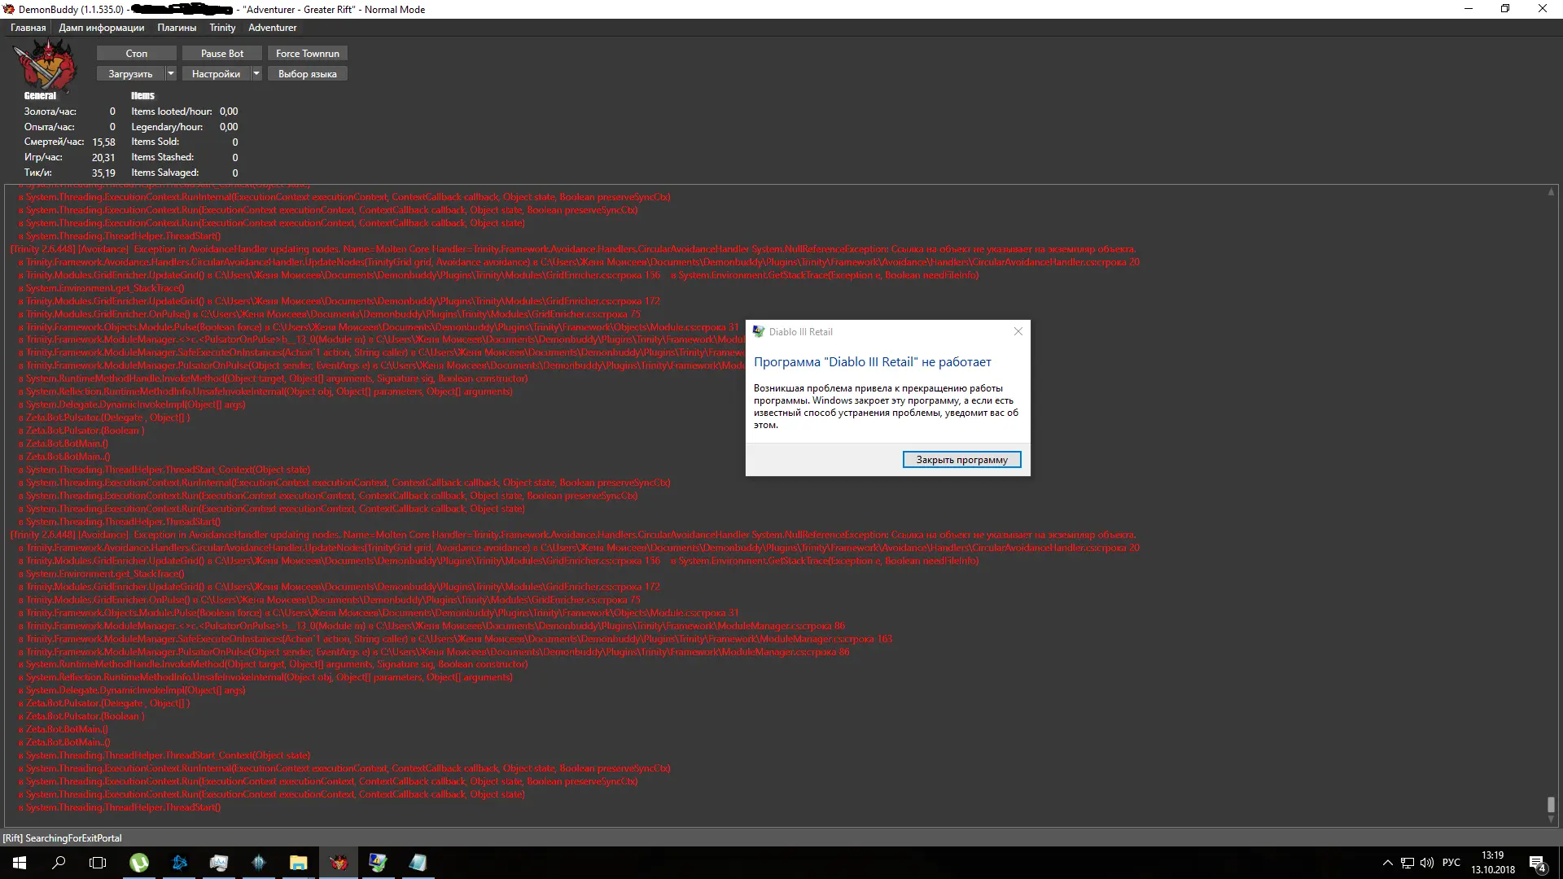
Task: Open the Trinity menu
Action: coord(222,28)
